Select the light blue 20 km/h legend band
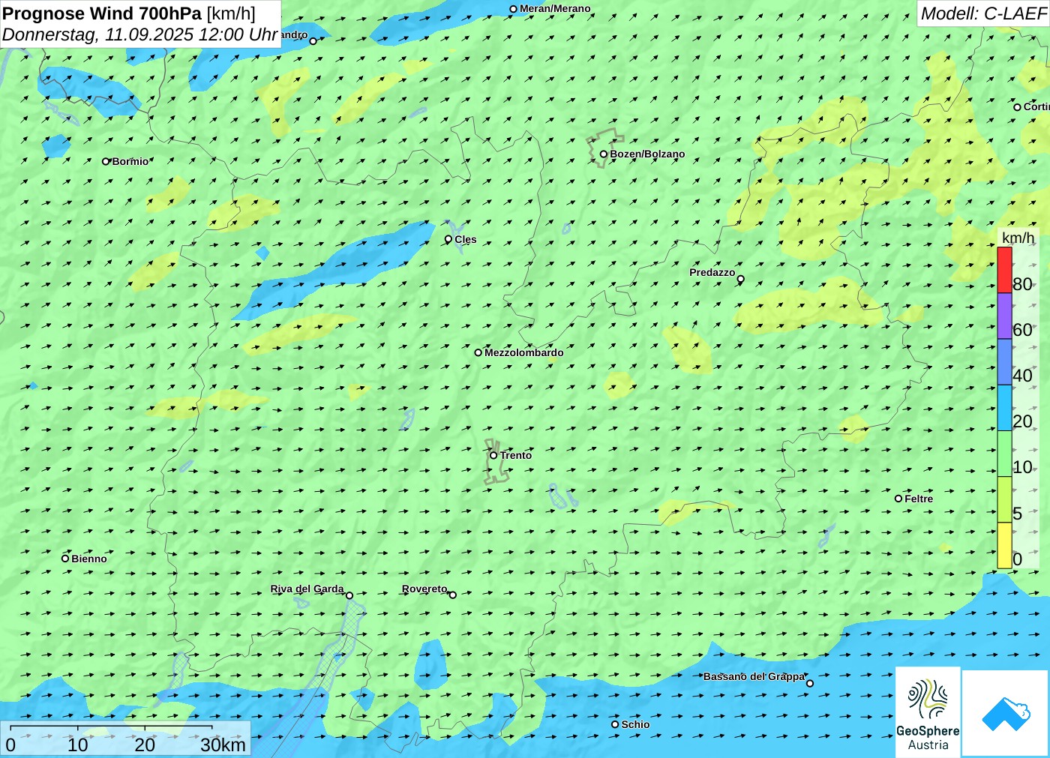Image resolution: width=1050 pixels, height=758 pixels. [x=1004, y=407]
